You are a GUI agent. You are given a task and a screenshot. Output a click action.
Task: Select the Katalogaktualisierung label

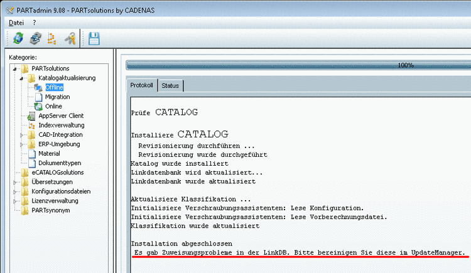67,78
